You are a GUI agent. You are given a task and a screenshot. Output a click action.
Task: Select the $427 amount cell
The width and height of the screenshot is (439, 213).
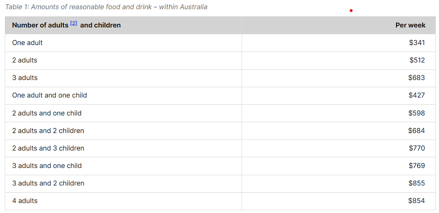coord(417,95)
